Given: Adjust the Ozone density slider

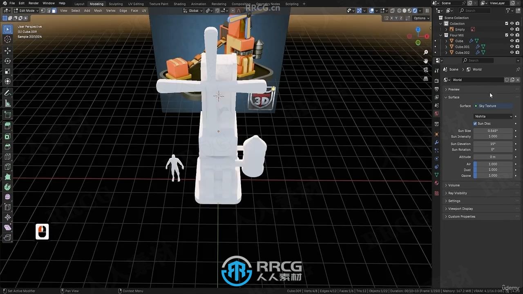Looking at the screenshot, I should coord(493,176).
